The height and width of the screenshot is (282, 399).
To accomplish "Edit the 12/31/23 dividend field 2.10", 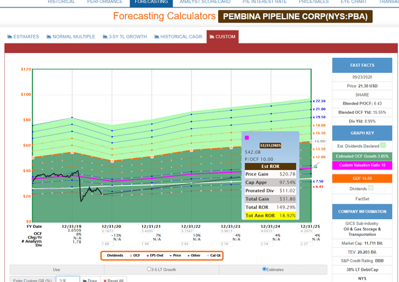I will click(x=227, y=244).
